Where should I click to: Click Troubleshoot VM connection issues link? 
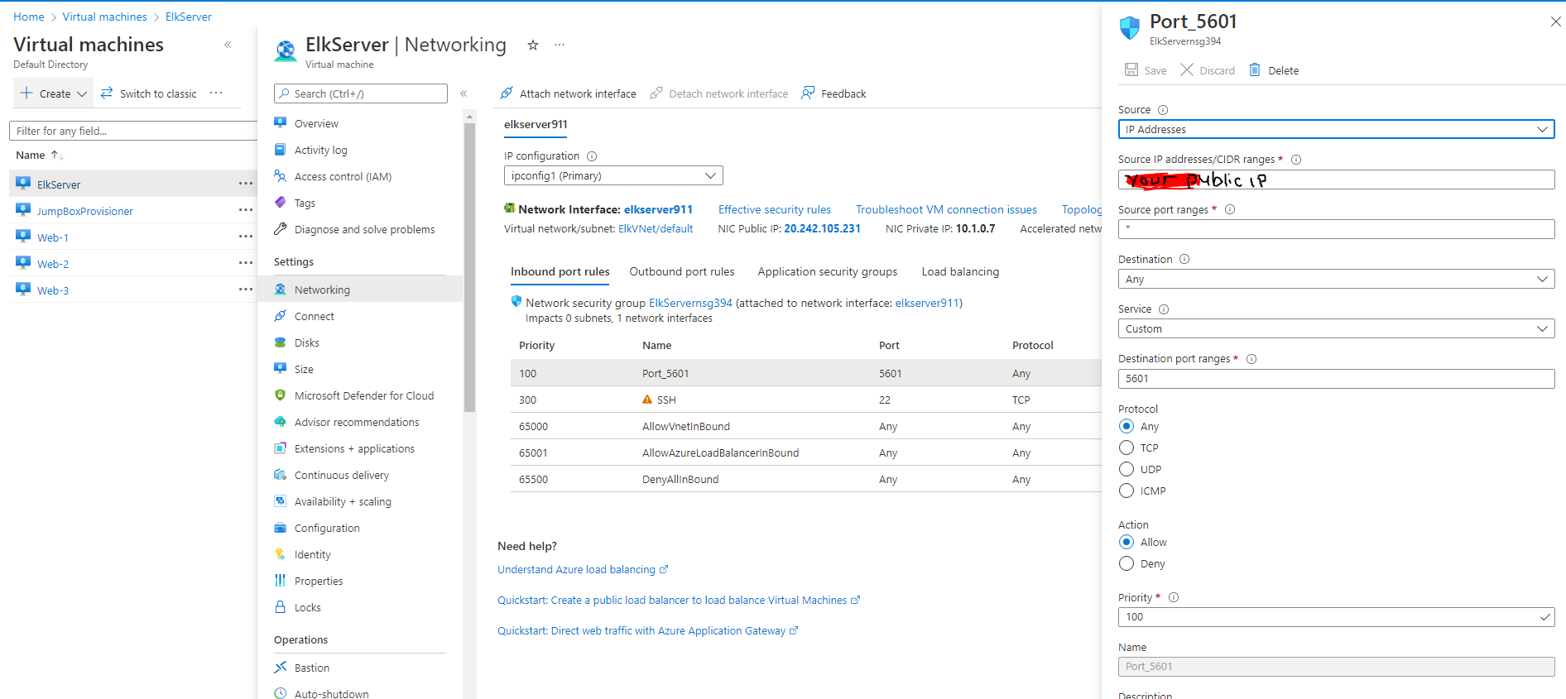click(x=946, y=209)
